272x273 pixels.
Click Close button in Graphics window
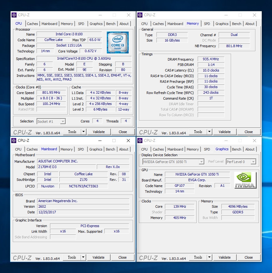(x=249, y=257)
